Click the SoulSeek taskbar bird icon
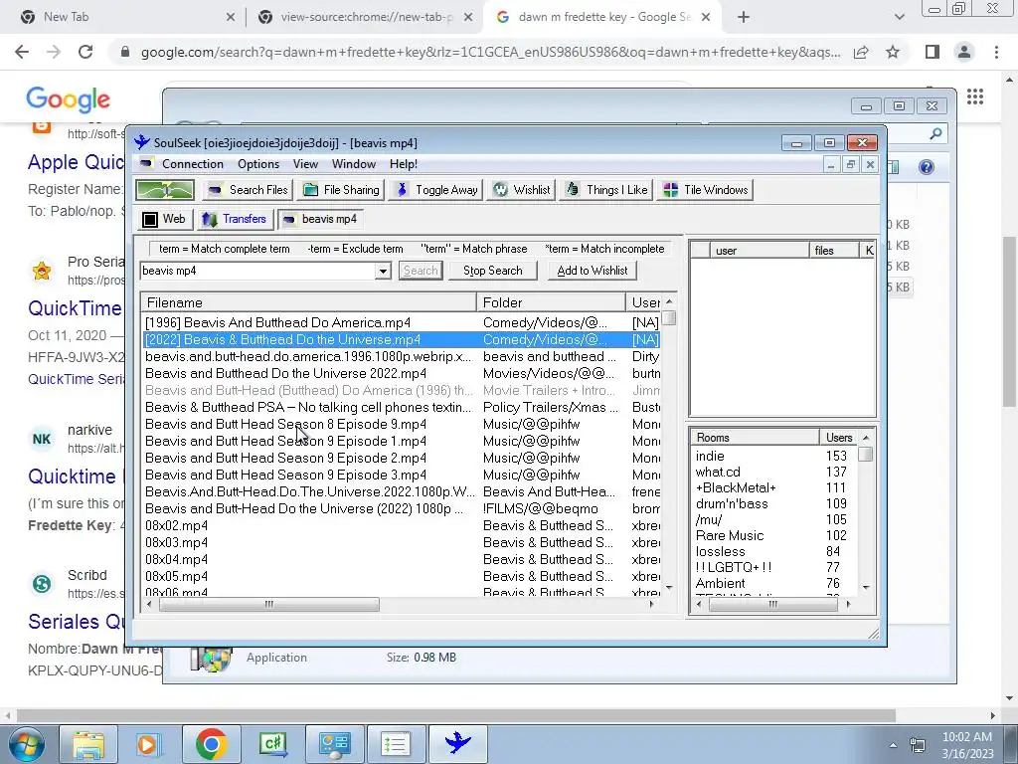Screen dimensions: 1018x764 457,744
